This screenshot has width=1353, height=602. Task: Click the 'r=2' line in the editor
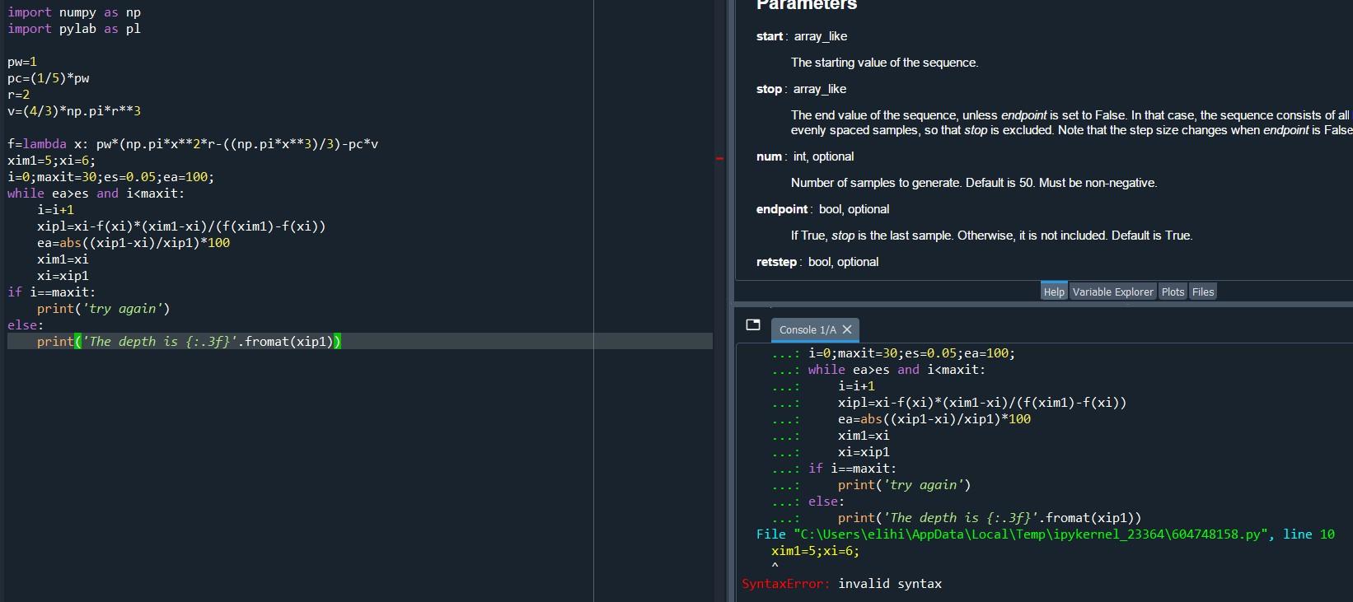19,95
